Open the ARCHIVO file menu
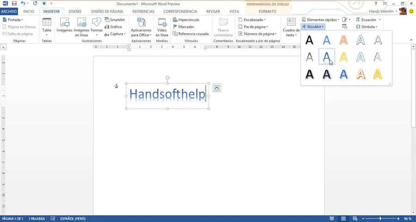Viewport: 416px width, 222px height. 9,12
